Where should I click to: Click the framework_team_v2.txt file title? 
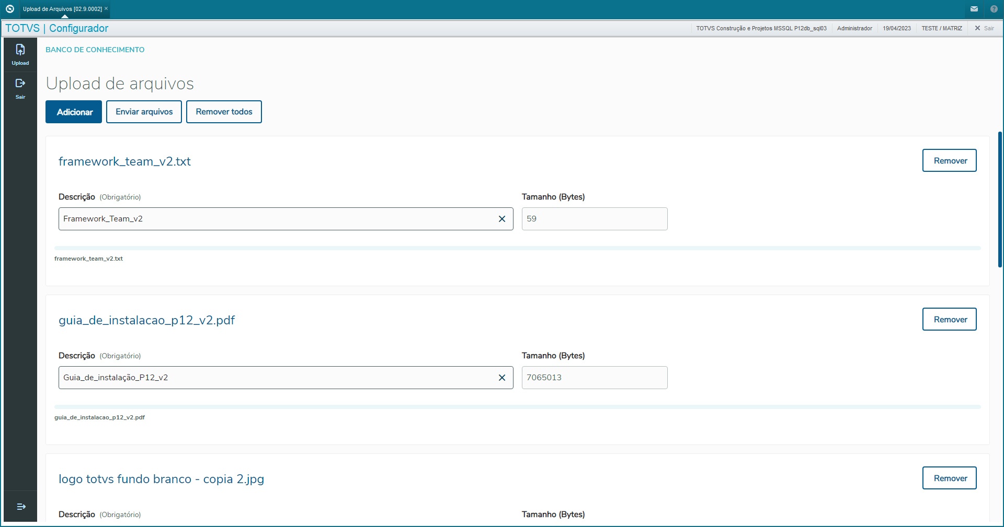[124, 161]
